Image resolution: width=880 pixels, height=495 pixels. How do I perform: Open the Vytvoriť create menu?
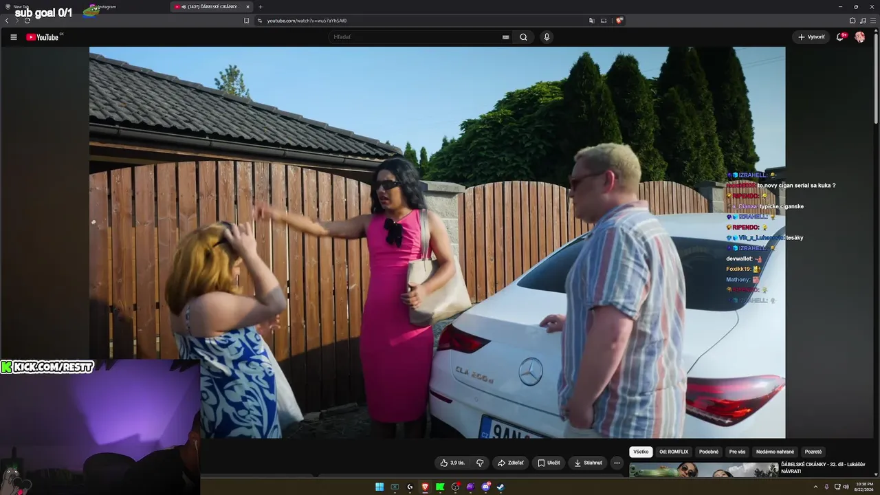click(x=811, y=37)
